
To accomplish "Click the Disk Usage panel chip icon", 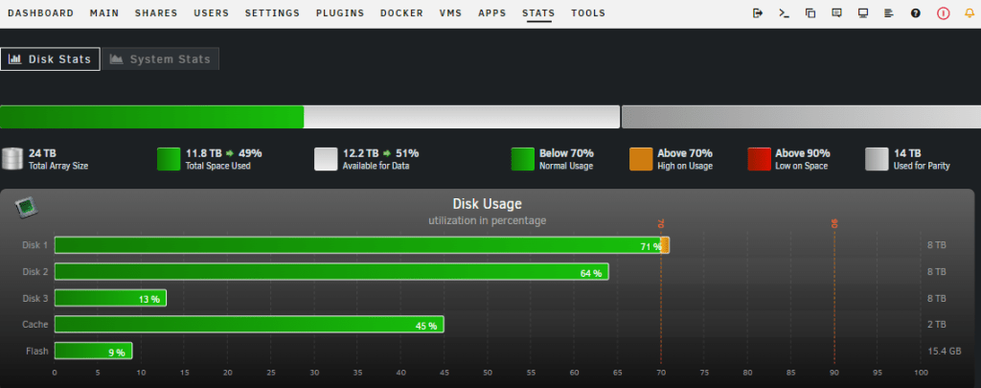I will tap(24, 206).
